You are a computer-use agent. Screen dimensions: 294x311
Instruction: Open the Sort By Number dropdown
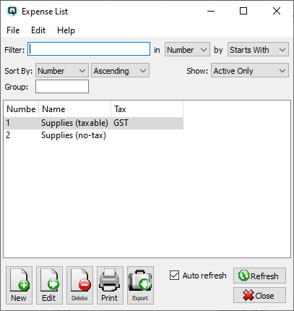(62, 71)
